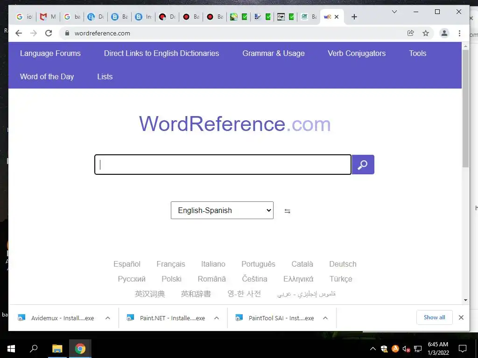Click the disabled forward navigation arrow
Viewport: 478px width, 358px height.
(34, 33)
